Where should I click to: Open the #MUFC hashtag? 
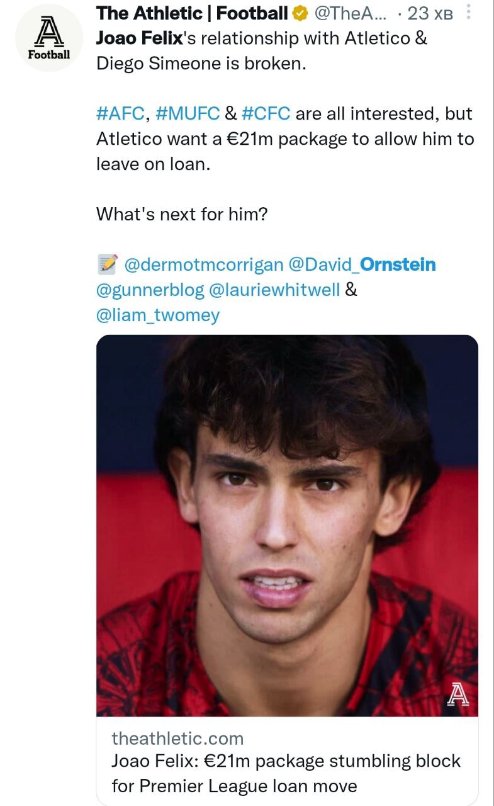[x=186, y=113]
